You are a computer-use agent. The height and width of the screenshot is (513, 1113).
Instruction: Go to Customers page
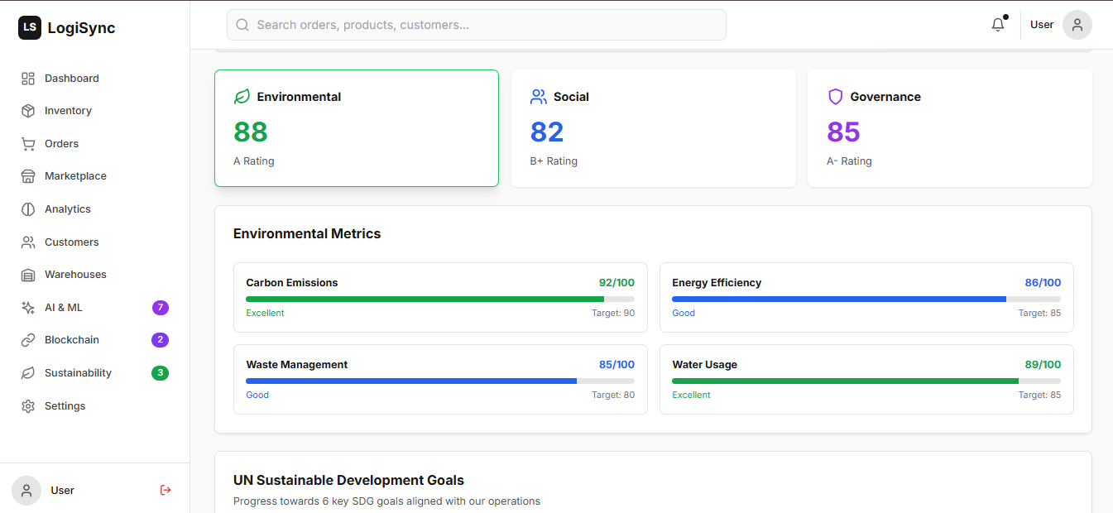pyautogui.click(x=95, y=242)
